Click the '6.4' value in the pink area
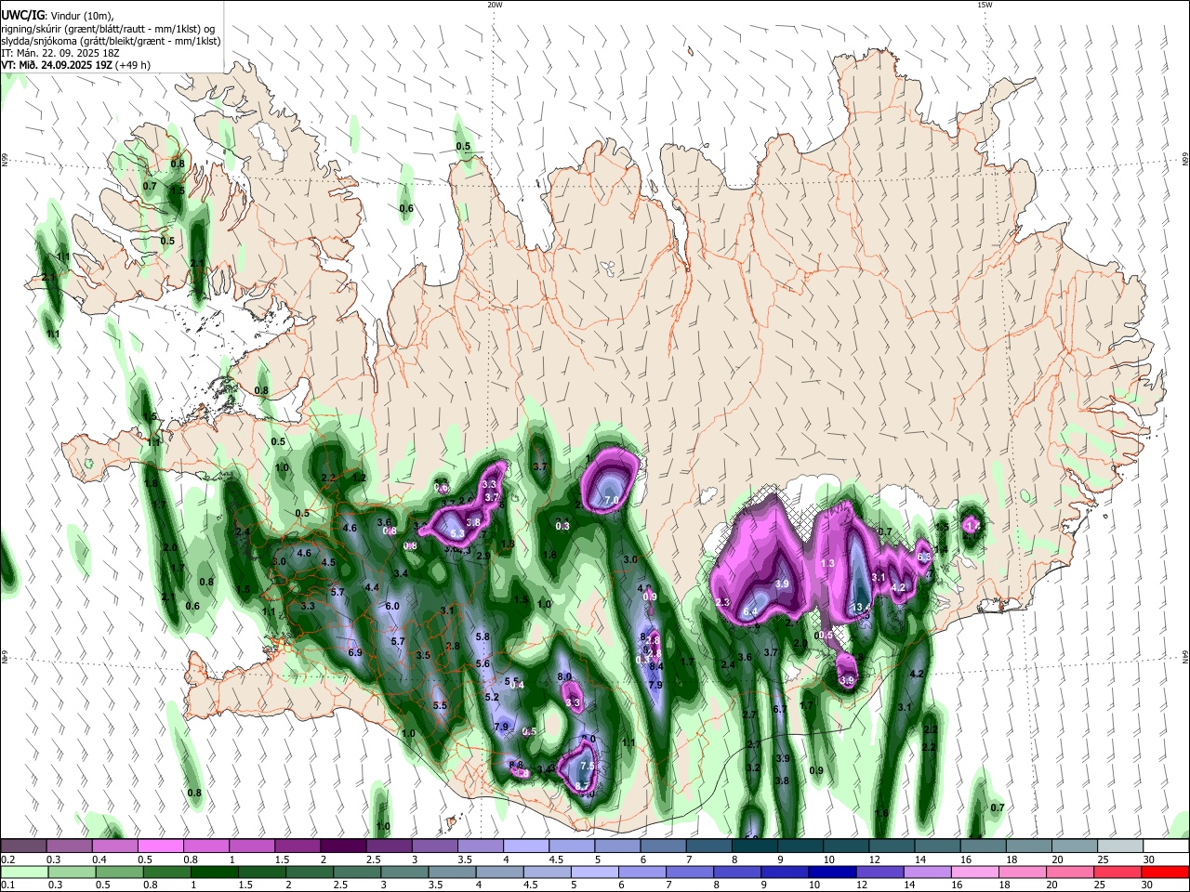This screenshot has width=1190, height=892. tap(751, 610)
